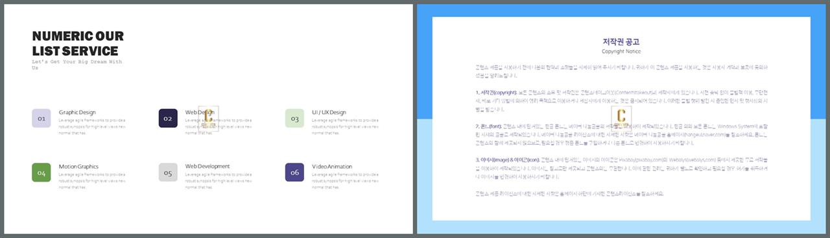Select the dark navy 02 number badge
Screen dimensions: 830x238
tap(168, 119)
